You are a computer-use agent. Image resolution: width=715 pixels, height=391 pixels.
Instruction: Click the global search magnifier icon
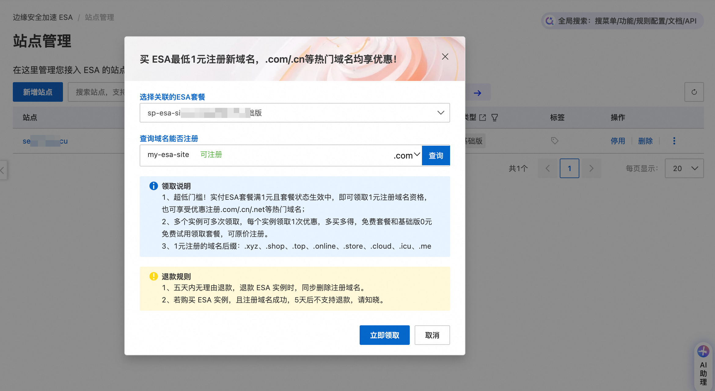click(x=550, y=21)
